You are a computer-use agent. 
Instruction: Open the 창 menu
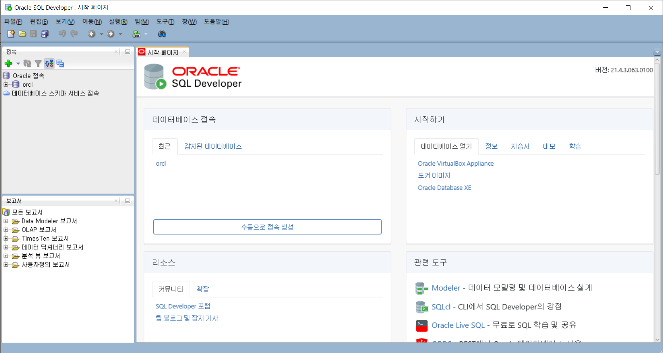(x=189, y=22)
